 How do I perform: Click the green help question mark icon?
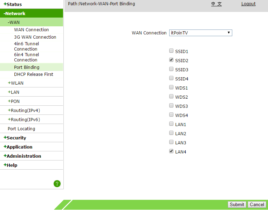click(x=57, y=184)
